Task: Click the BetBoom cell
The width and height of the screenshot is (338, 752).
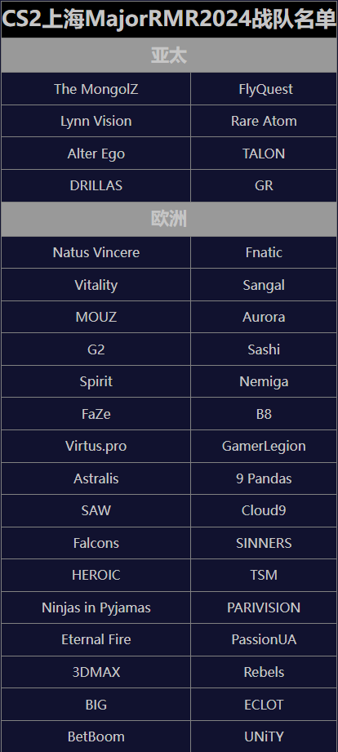Action: pyautogui.click(x=96, y=736)
